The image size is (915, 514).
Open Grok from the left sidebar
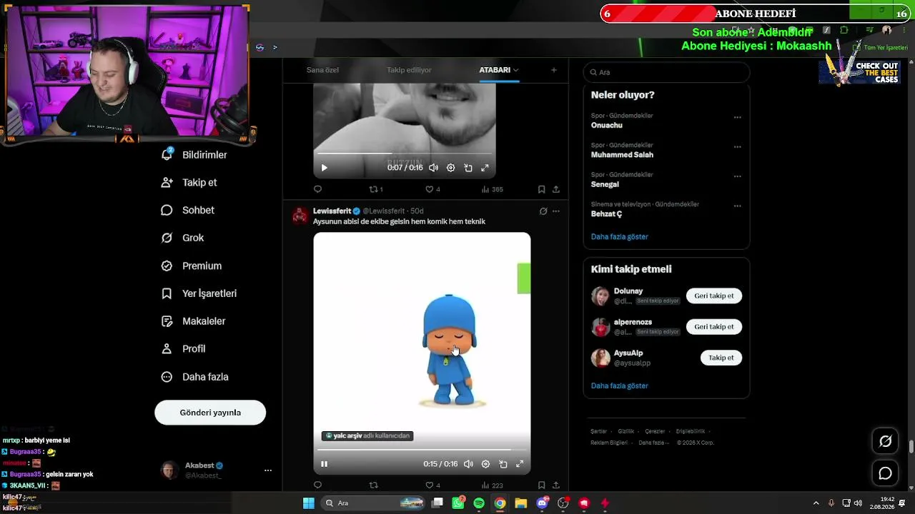pyautogui.click(x=183, y=238)
